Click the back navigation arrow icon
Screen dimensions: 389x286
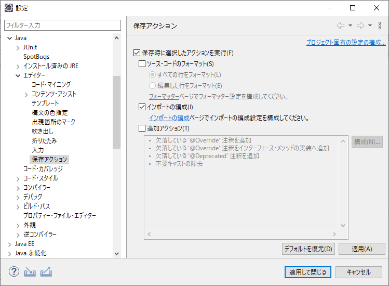click(341, 25)
